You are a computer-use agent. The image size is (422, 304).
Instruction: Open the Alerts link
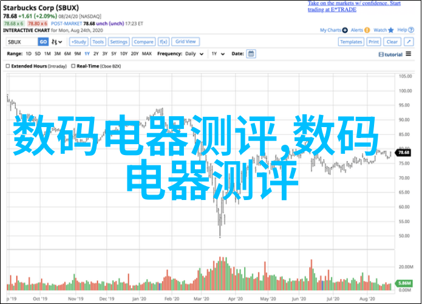coord(357,30)
